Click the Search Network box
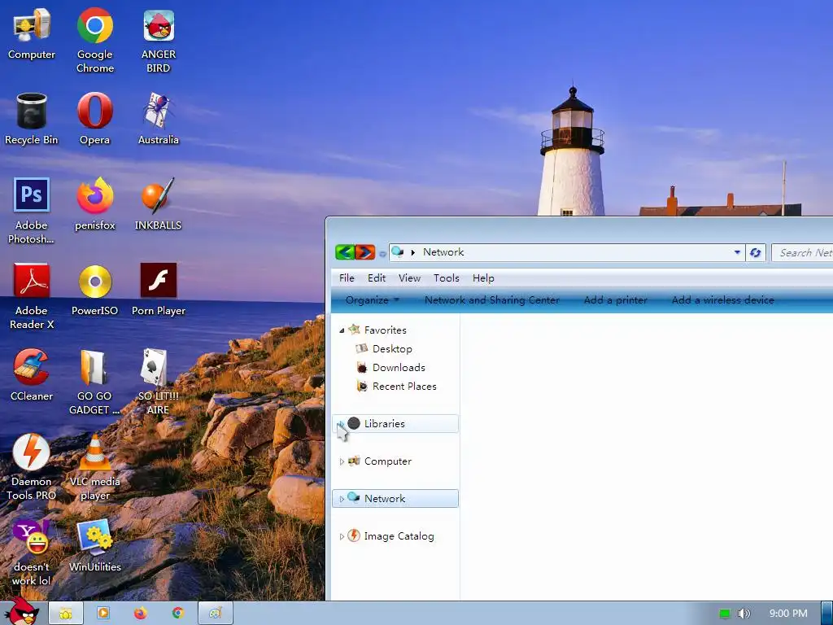This screenshot has height=625, width=833. point(802,253)
